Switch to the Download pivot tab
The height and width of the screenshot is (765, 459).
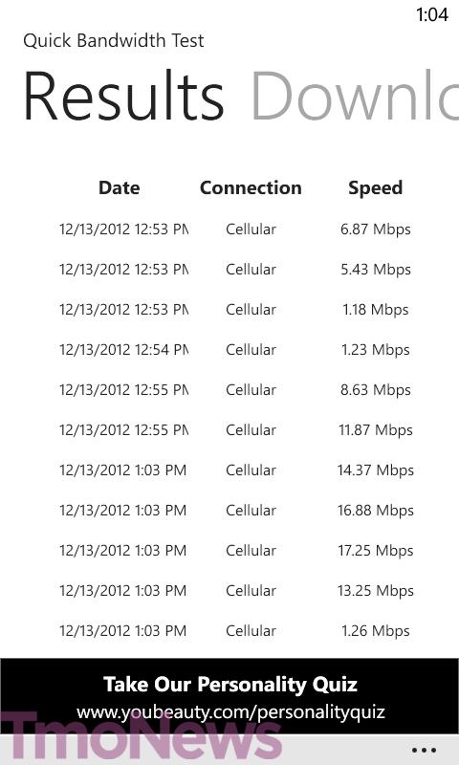pyautogui.click(x=355, y=97)
